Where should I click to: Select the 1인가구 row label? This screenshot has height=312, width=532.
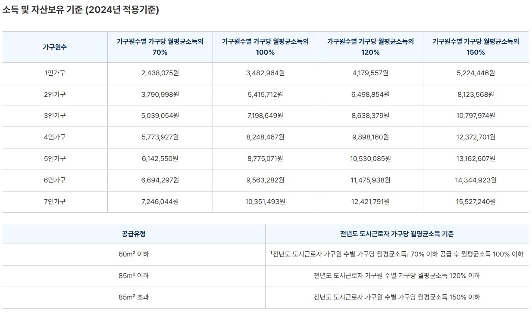pyautogui.click(x=55, y=73)
